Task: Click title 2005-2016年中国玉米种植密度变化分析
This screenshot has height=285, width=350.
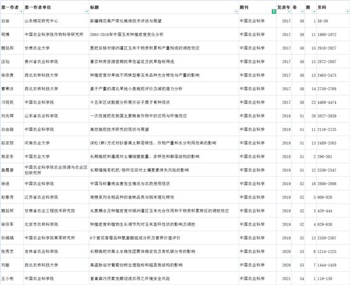Action: (x=127, y=34)
